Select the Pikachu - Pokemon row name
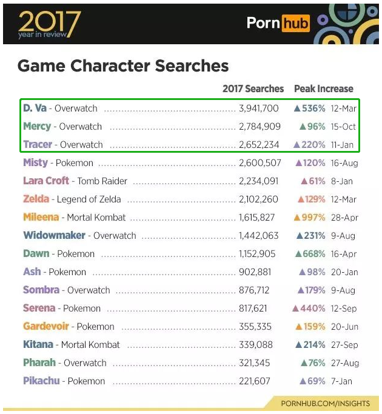 [x=64, y=381]
